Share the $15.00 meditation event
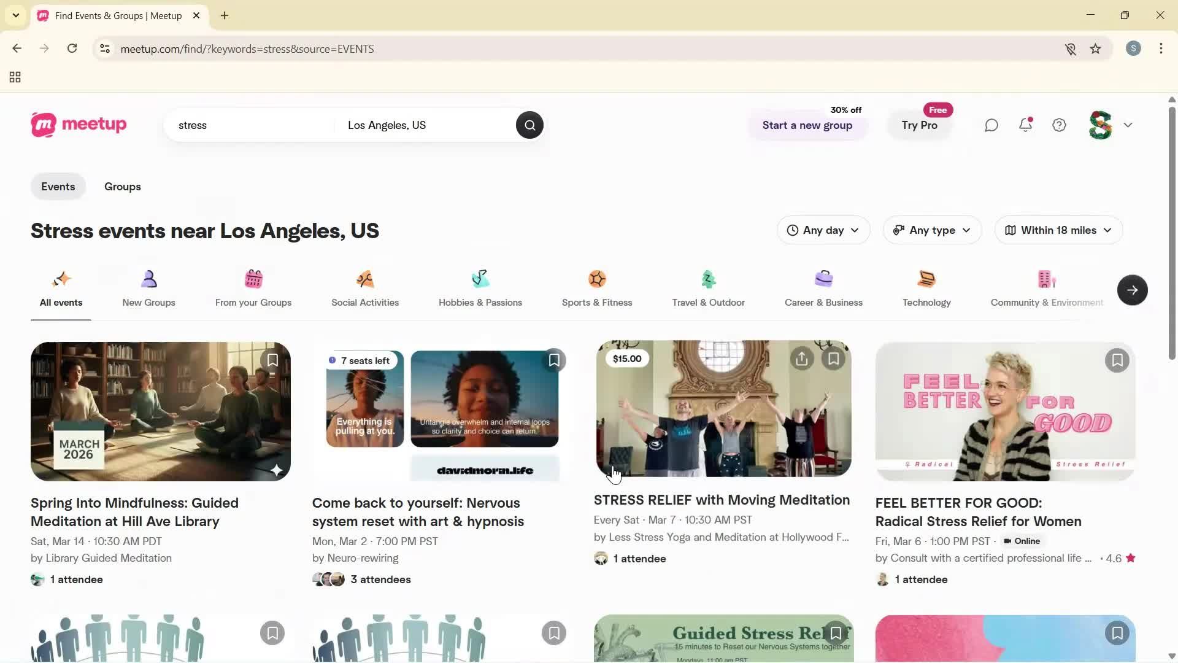1178x663 pixels. pyautogui.click(x=801, y=359)
